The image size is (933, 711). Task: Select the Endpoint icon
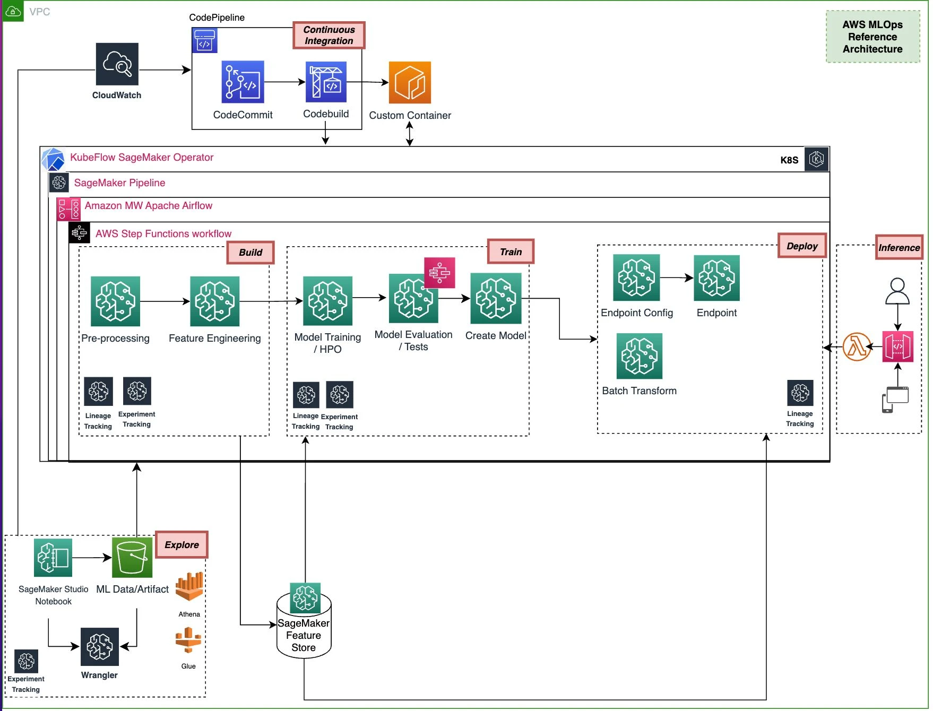click(x=716, y=278)
